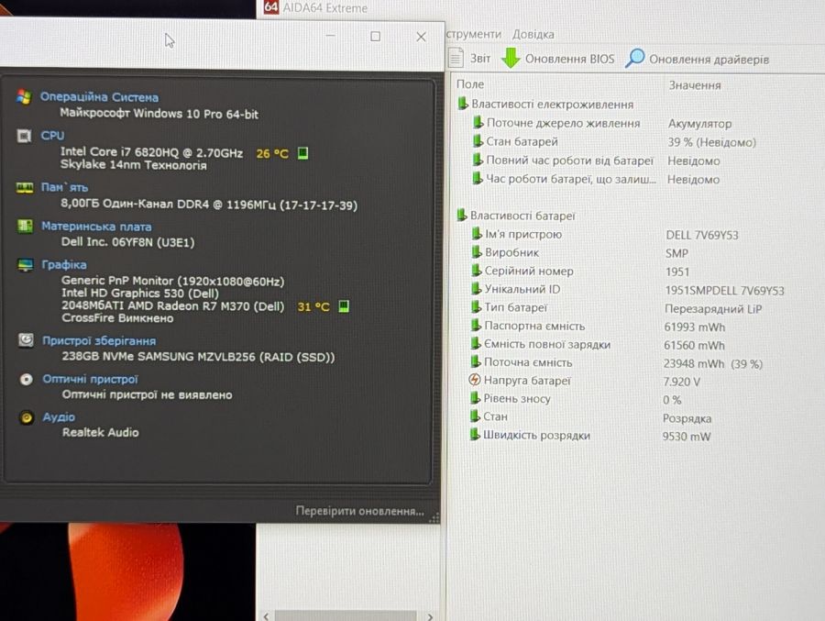Click the icon beside Тип батареї
Viewport: 825px width, 621px height.
[476, 307]
